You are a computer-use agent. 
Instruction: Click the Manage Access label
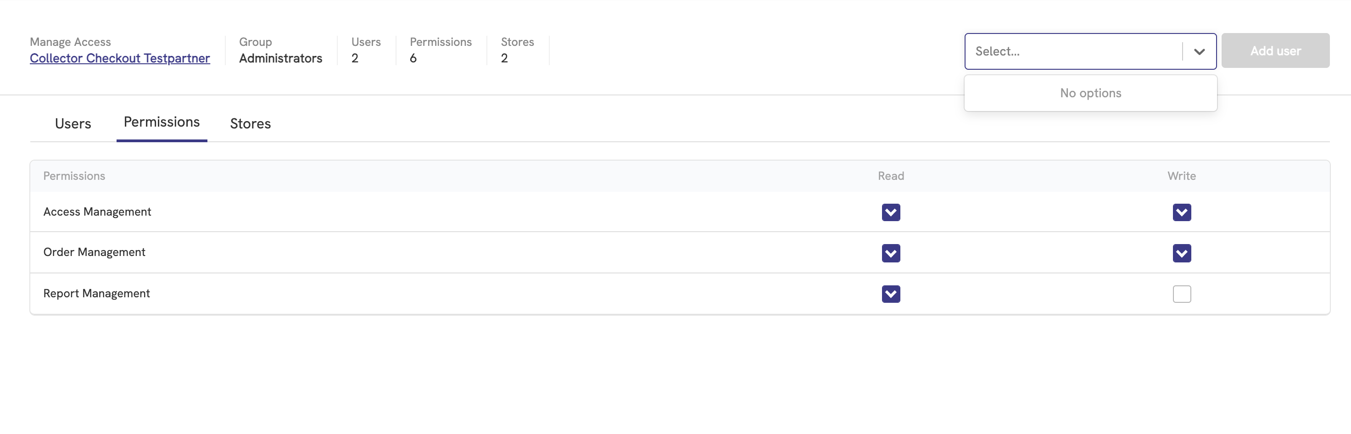coord(70,42)
